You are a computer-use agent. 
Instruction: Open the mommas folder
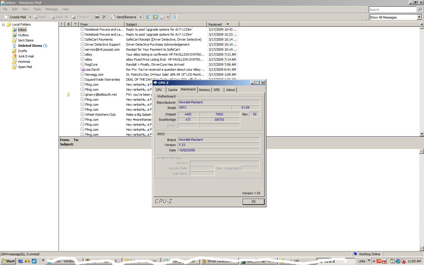[x=24, y=62]
